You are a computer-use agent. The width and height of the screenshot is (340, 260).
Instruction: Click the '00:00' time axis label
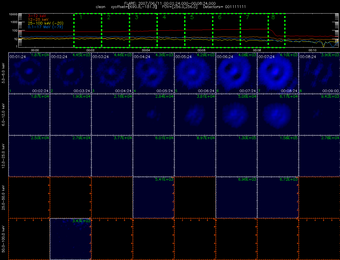35,50
